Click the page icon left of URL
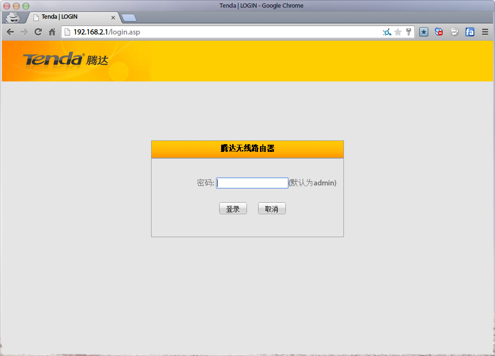This screenshot has width=495, height=356. 67,32
